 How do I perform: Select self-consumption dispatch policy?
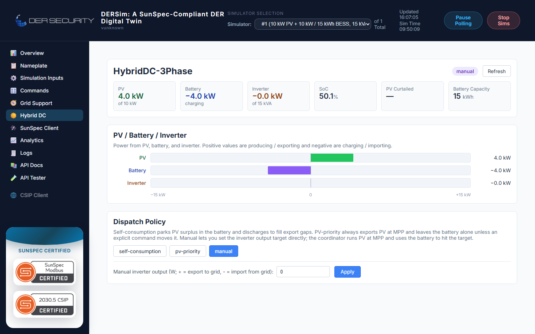click(140, 251)
